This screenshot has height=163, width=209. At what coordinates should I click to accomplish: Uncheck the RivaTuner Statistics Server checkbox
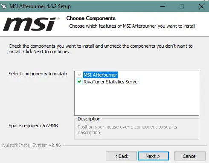click(79, 82)
